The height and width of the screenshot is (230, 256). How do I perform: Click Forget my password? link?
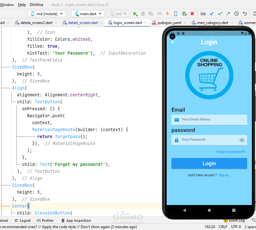(x=230, y=152)
